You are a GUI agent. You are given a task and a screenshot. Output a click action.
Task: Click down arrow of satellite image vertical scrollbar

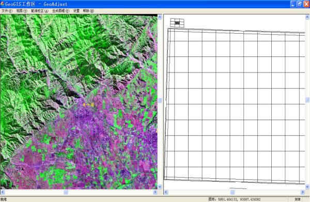160,187
